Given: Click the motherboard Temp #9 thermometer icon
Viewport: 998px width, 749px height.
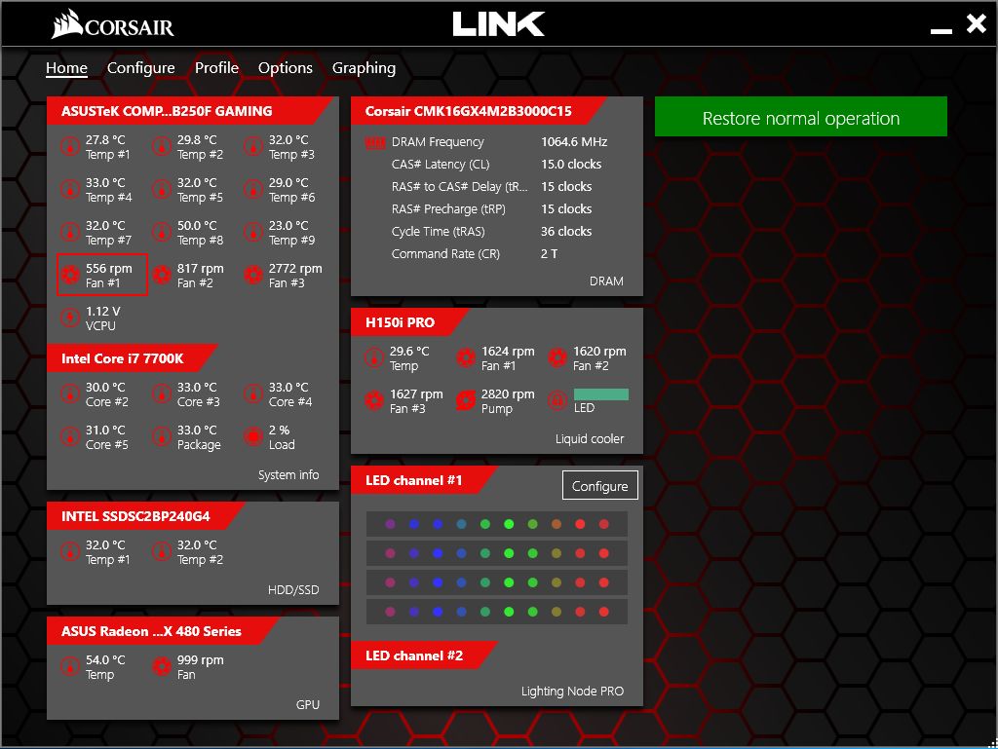Looking at the screenshot, I should tap(253, 233).
